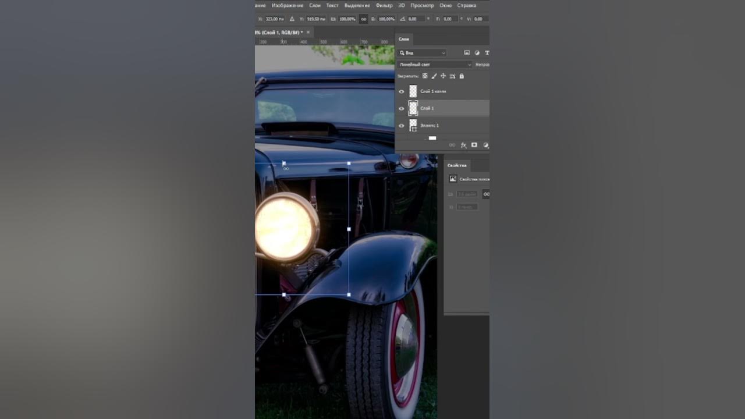The width and height of the screenshot is (745, 419).
Task: Select the Слой 1 копия layer thumbnail
Action: click(x=413, y=91)
